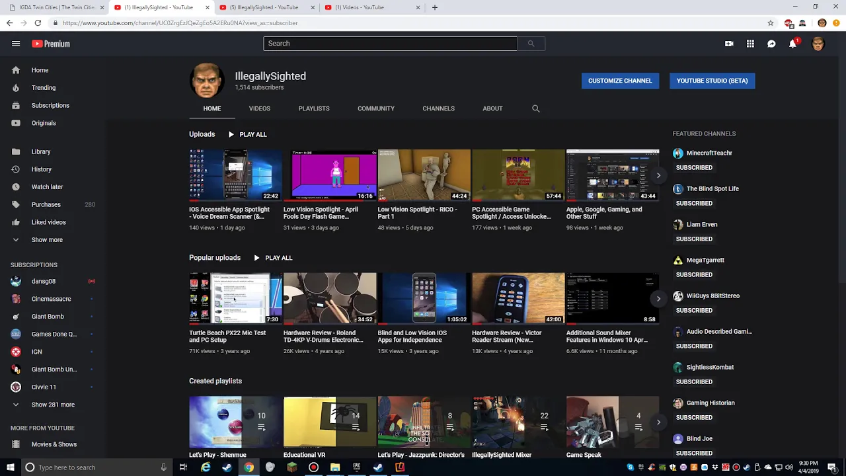
Task: Open the Chrome three-dot menu
Action: 837,23
